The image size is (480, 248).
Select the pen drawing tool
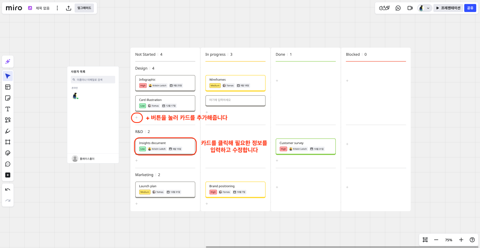8,131
